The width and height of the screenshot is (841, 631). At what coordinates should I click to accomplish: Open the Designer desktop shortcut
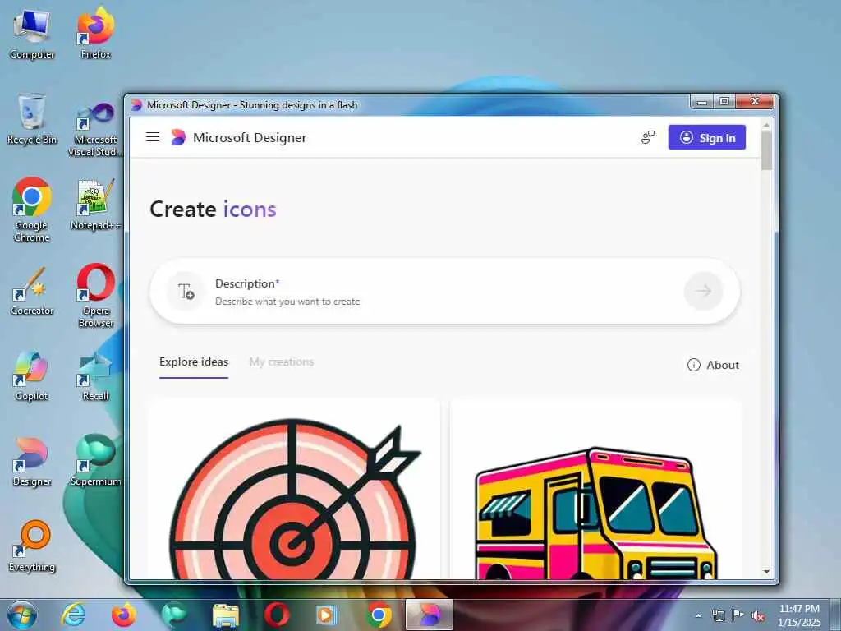point(32,462)
